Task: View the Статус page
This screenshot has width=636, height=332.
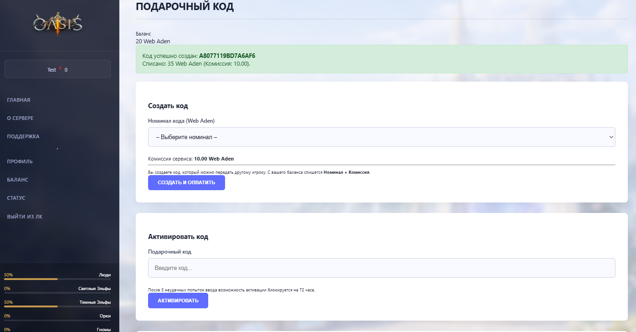Action: pyautogui.click(x=16, y=198)
